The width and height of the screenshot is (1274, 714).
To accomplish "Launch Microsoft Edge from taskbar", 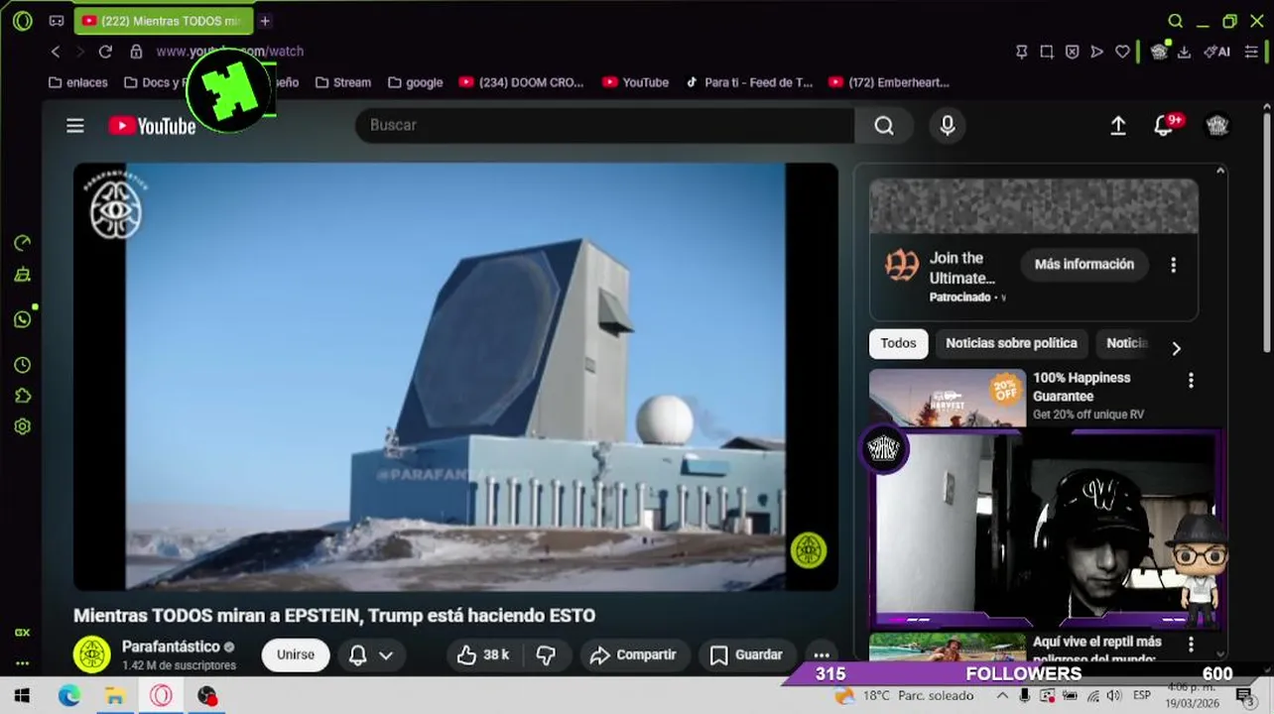I will click(x=68, y=696).
